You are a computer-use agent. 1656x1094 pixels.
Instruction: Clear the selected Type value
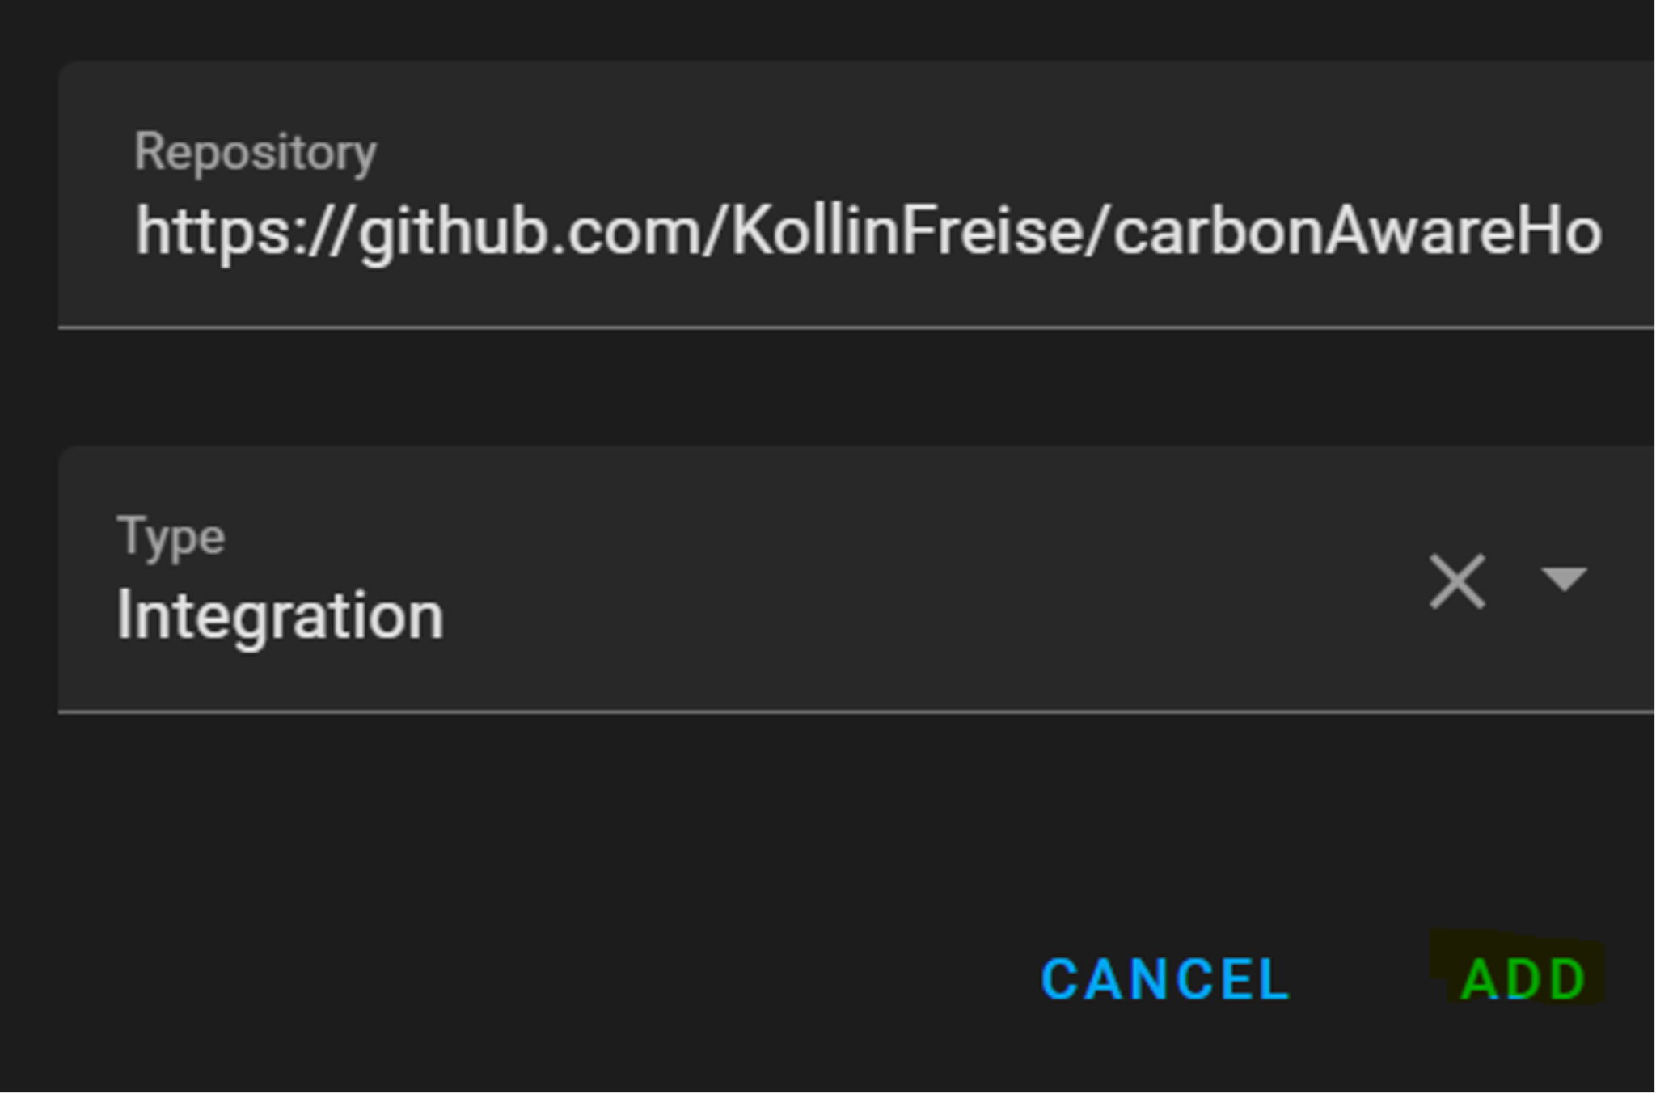(x=1457, y=581)
